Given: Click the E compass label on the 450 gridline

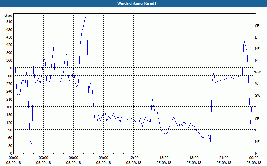Looking at the screenshot, I should 256,37.
